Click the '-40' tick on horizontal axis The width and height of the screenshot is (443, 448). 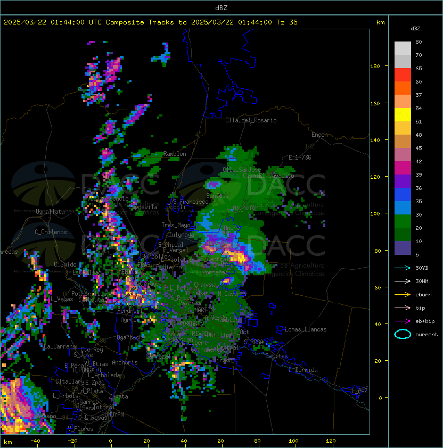(x=35, y=441)
